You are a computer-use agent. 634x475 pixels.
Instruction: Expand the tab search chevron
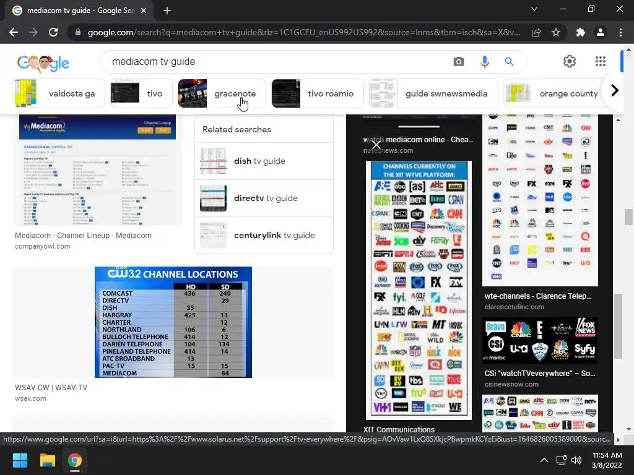tap(534, 9)
